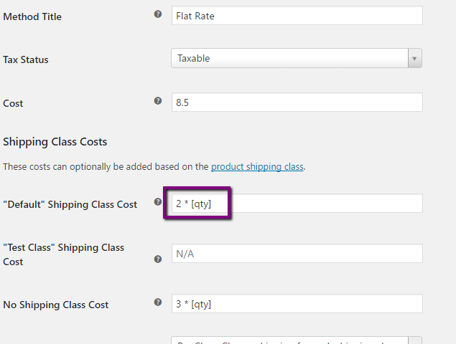Click the Cost label text
456x344 pixels.
point(13,103)
